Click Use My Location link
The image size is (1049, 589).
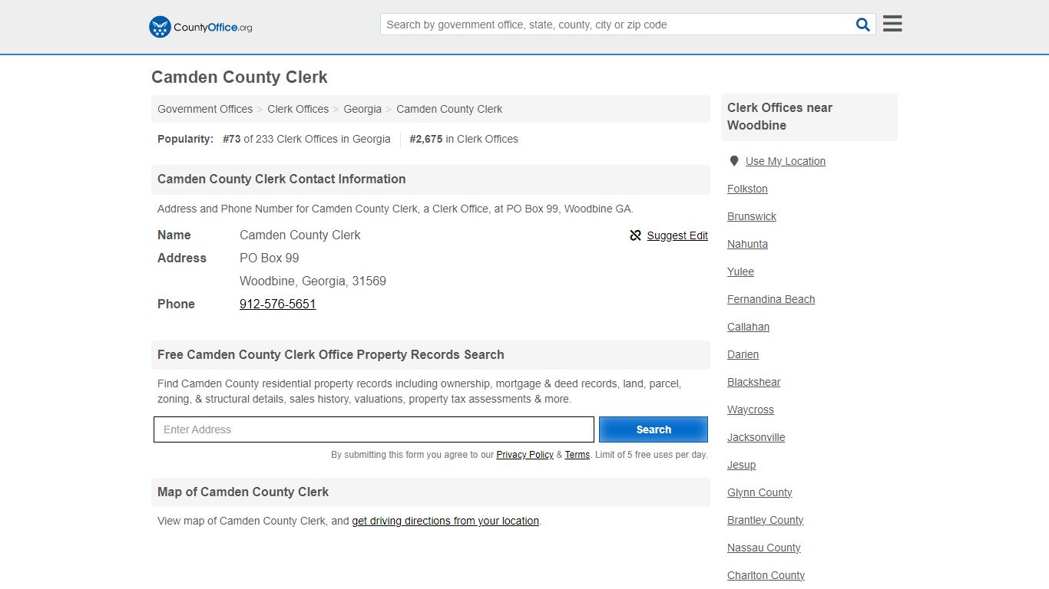tap(786, 161)
